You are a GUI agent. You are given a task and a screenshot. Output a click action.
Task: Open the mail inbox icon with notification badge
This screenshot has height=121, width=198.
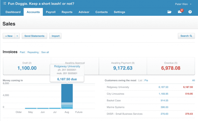pos(180,11)
